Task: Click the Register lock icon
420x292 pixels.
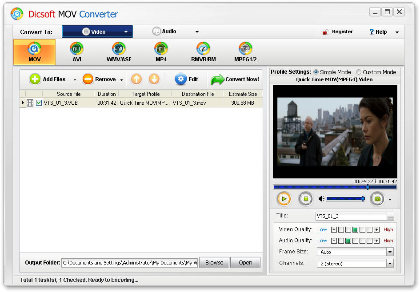Action: click(325, 32)
